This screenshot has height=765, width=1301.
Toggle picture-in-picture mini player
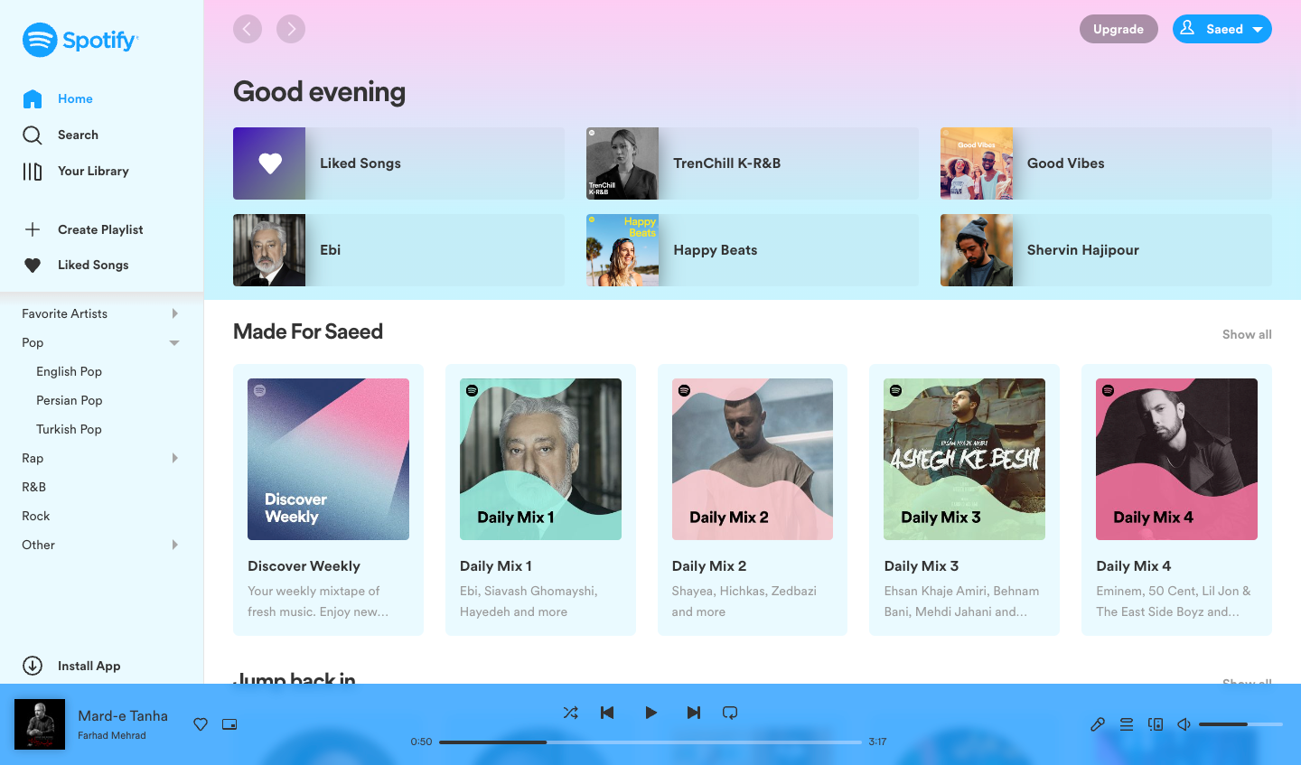229,724
